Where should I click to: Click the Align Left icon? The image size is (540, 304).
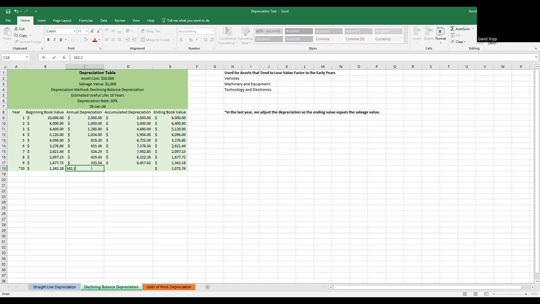107,40
